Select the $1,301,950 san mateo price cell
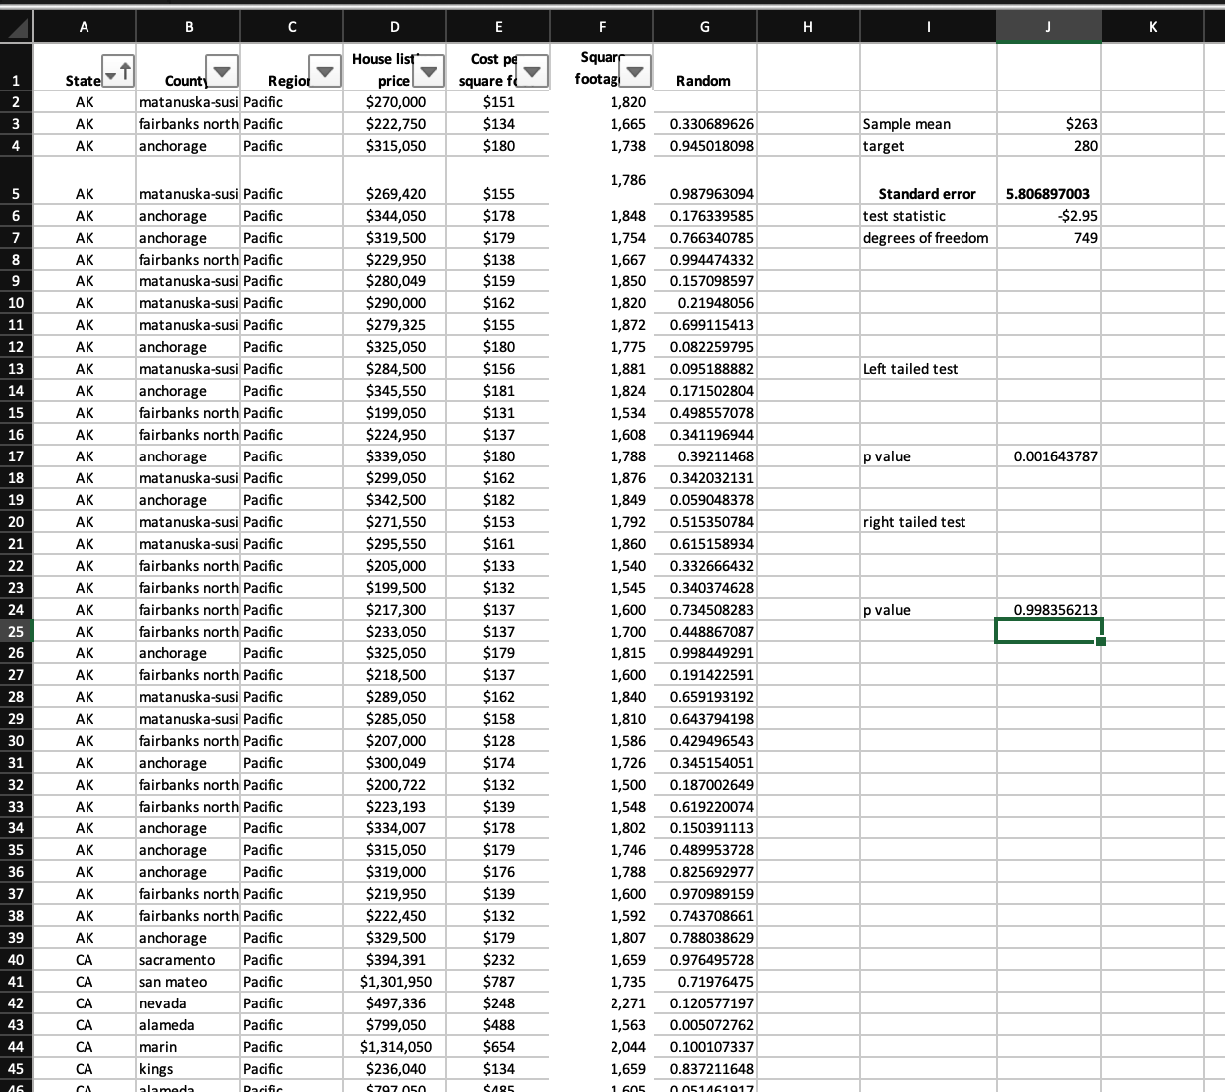1225x1092 pixels. [x=394, y=981]
